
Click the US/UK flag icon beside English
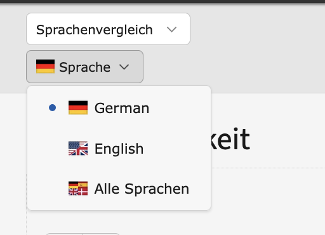pos(78,149)
